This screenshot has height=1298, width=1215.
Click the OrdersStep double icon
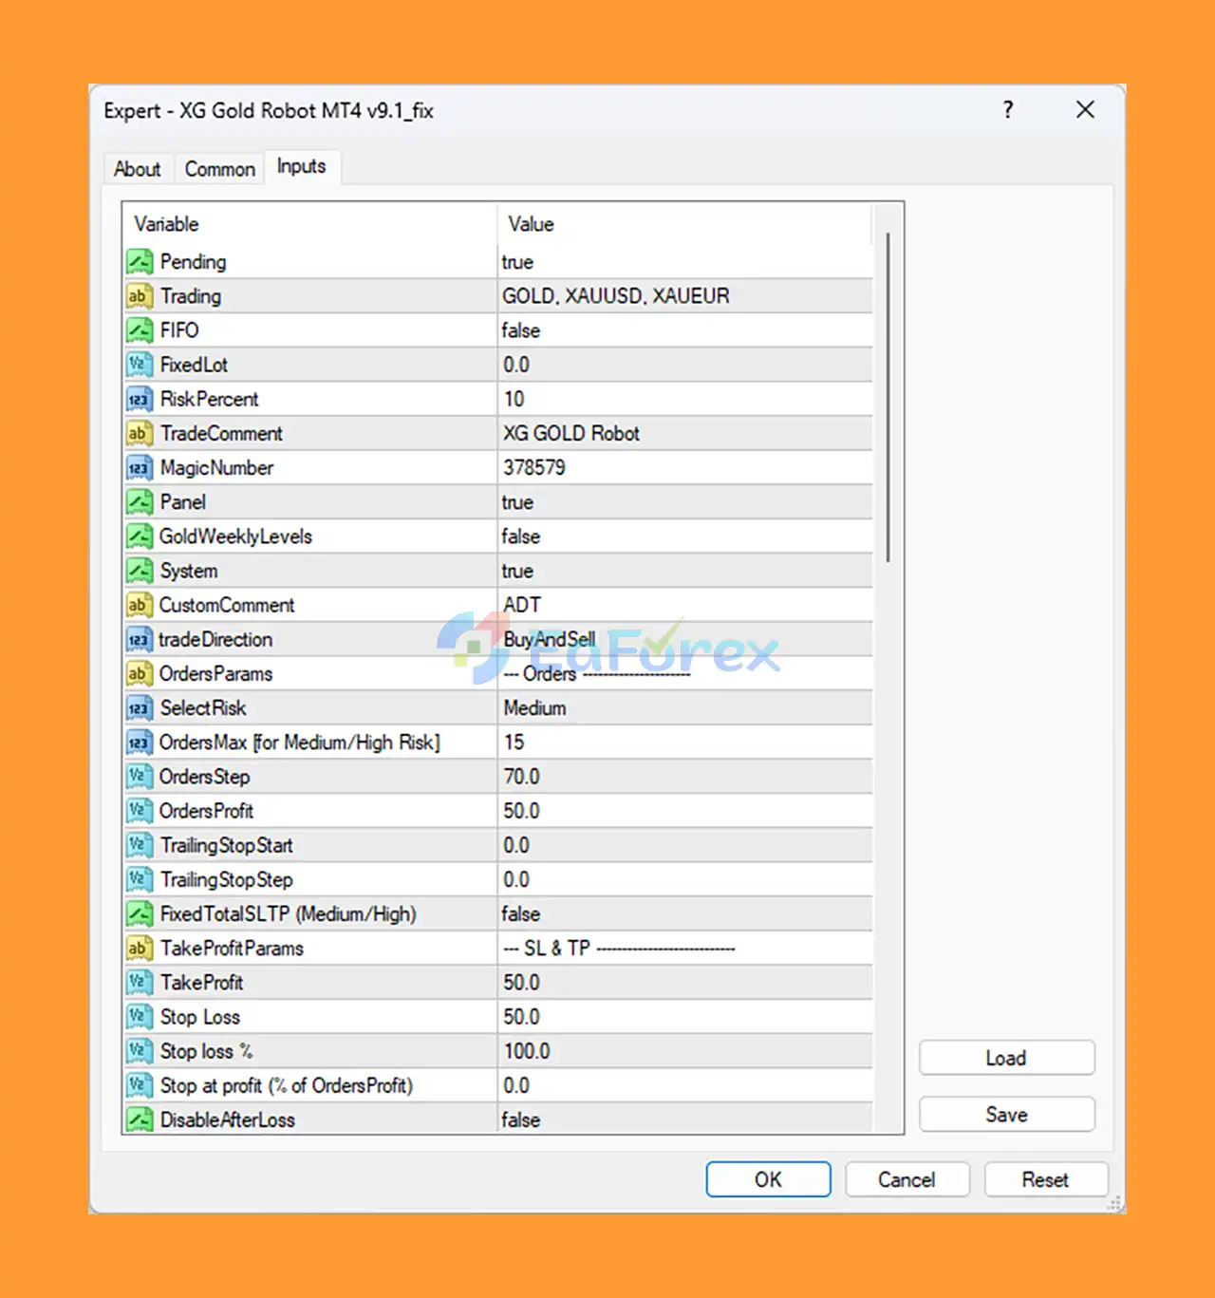click(140, 777)
